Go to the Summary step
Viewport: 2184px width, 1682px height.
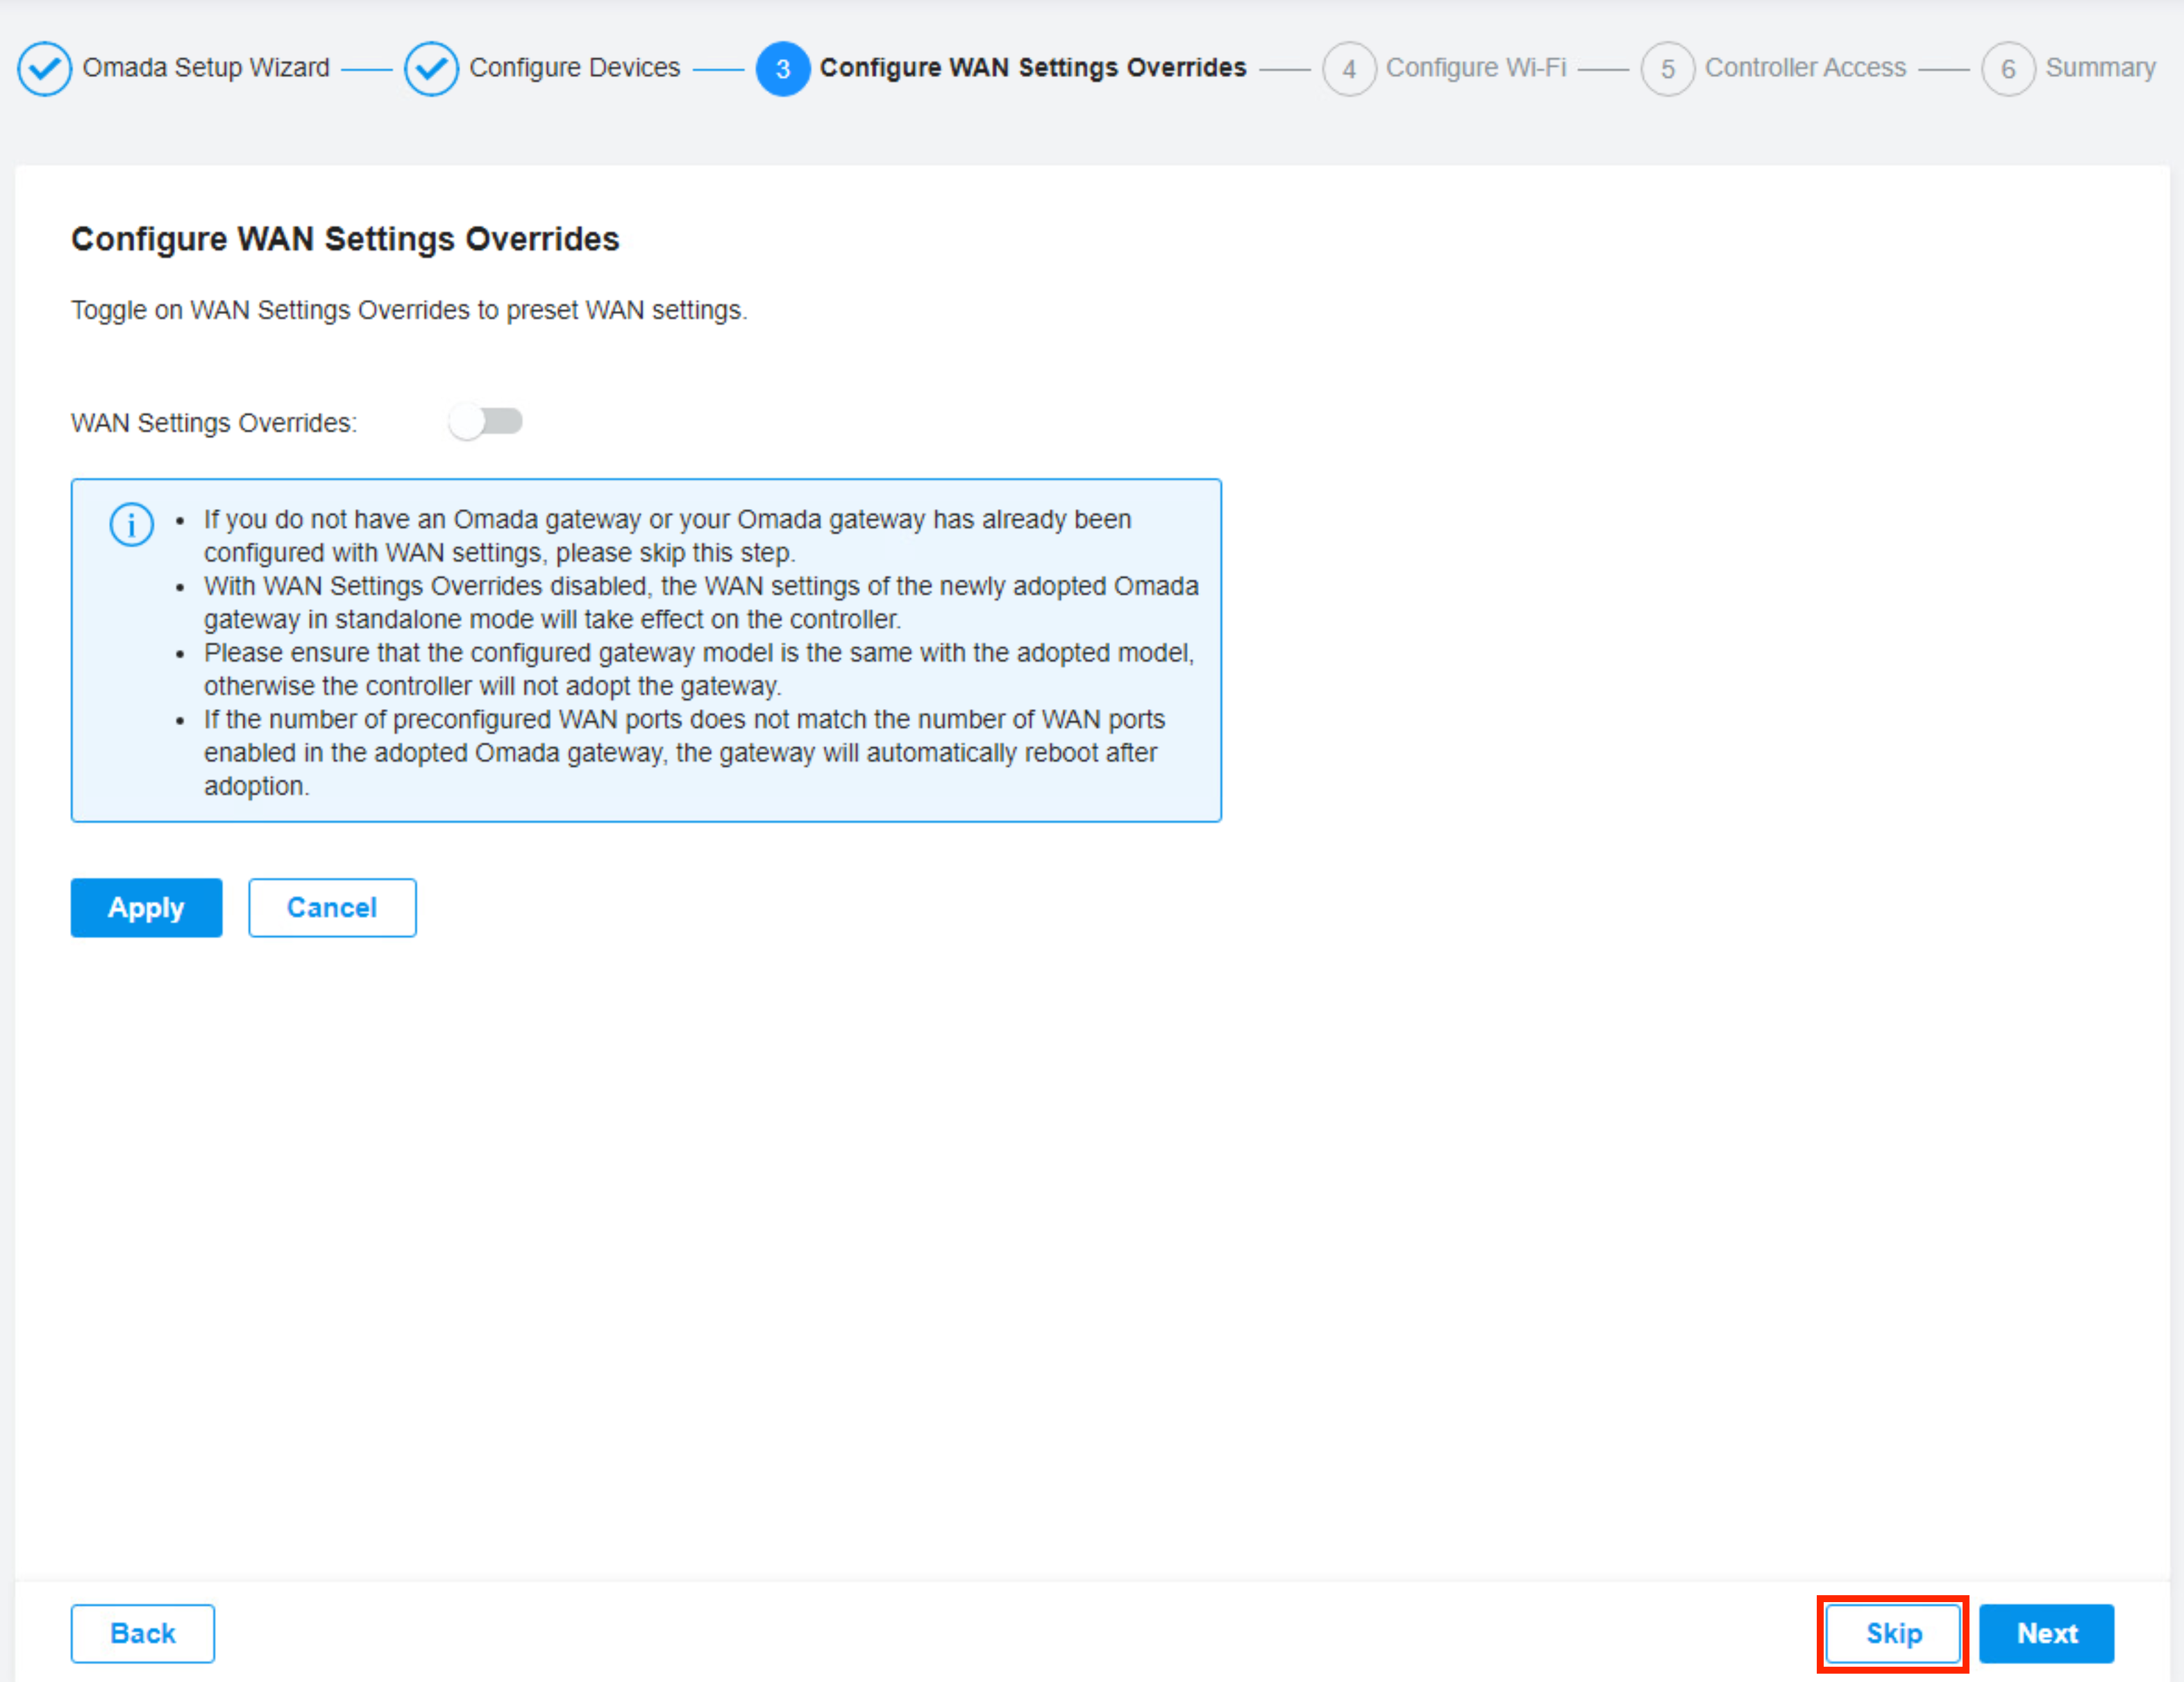pos(2099,67)
